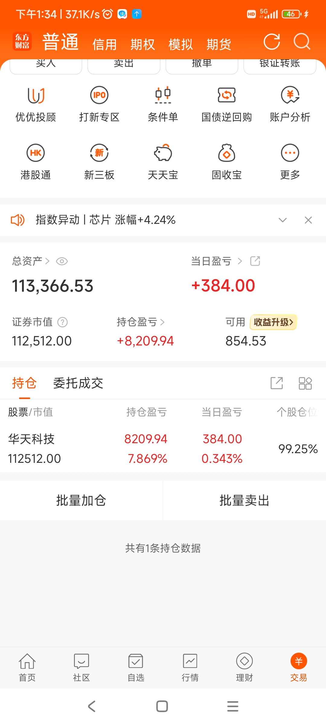This screenshot has width=326, height=726.
Task: Tap the refresh icon in the header
Action: pos(272,42)
